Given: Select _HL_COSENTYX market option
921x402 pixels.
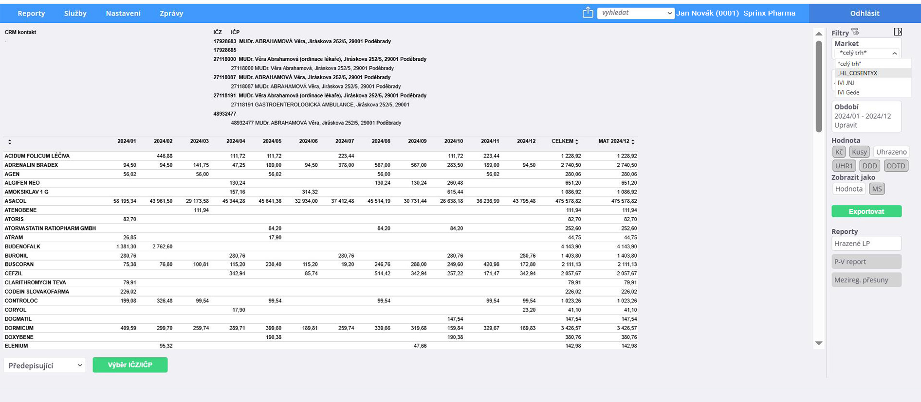Looking at the screenshot, I should click(x=873, y=73).
